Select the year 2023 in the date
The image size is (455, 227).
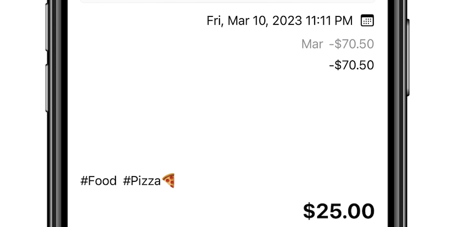click(287, 20)
